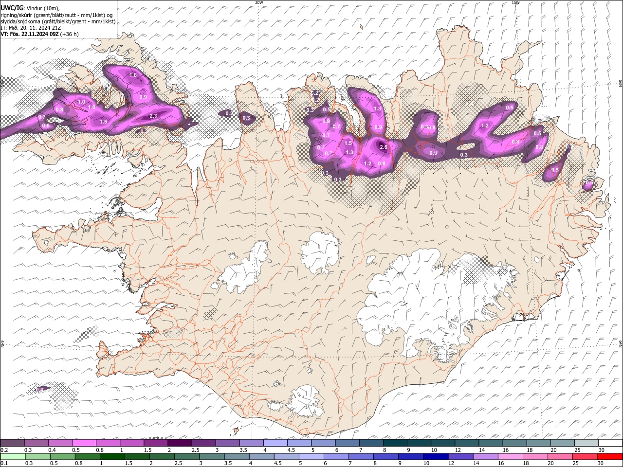Image resolution: width=623 pixels, height=467 pixels.
Task: Click the 2.6 precipitation value on the map
Action: pos(384,147)
